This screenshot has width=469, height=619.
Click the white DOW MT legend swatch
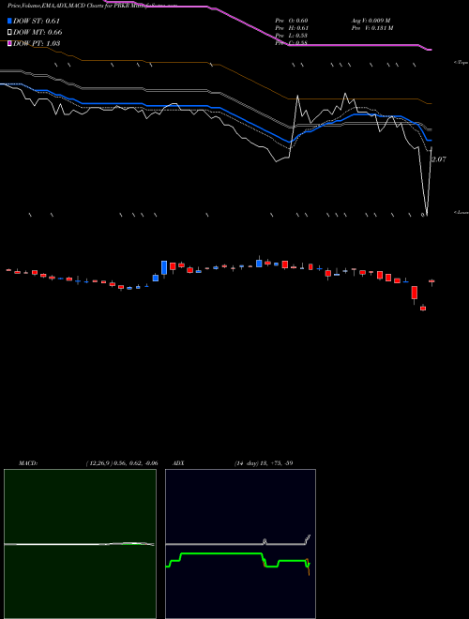pyautogui.click(x=9, y=32)
